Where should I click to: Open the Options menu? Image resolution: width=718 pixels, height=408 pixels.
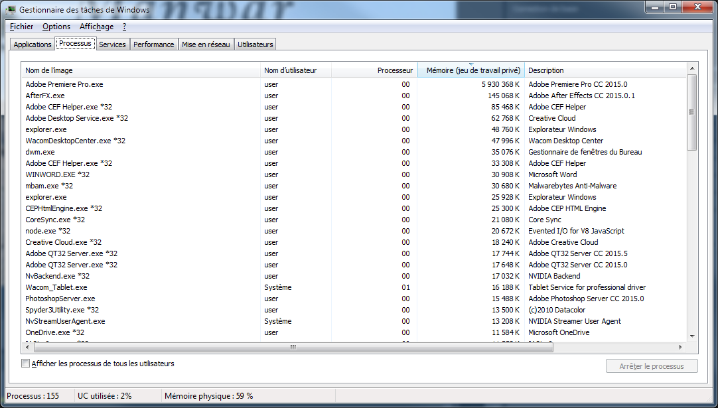pyautogui.click(x=56, y=27)
